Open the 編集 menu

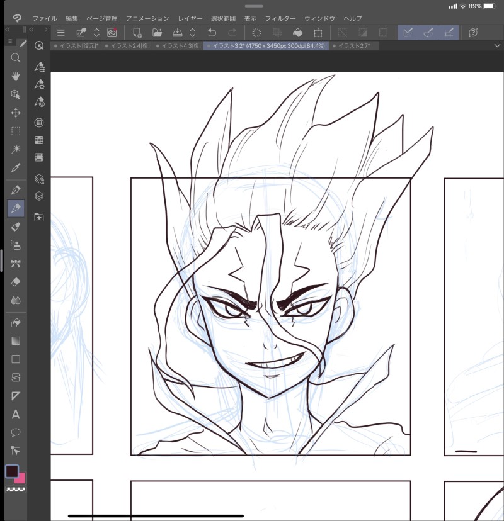click(x=72, y=19)
